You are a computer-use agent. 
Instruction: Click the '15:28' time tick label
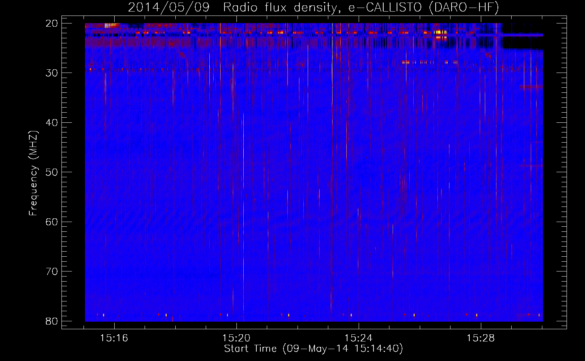coord(481,338)
